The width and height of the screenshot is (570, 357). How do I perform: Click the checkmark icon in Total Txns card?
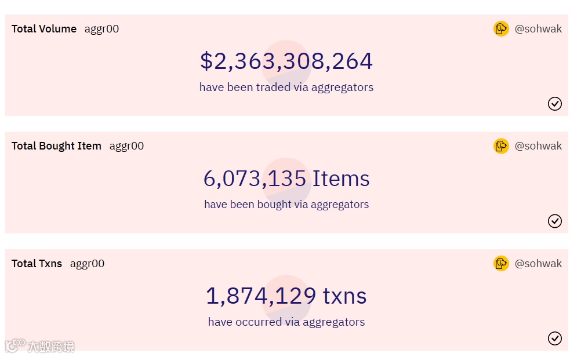[x=555, y=338]
